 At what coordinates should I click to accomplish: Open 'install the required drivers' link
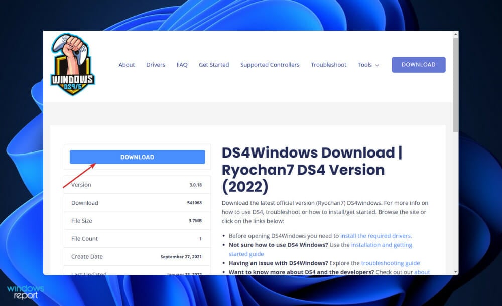click(x=376, y=236)
